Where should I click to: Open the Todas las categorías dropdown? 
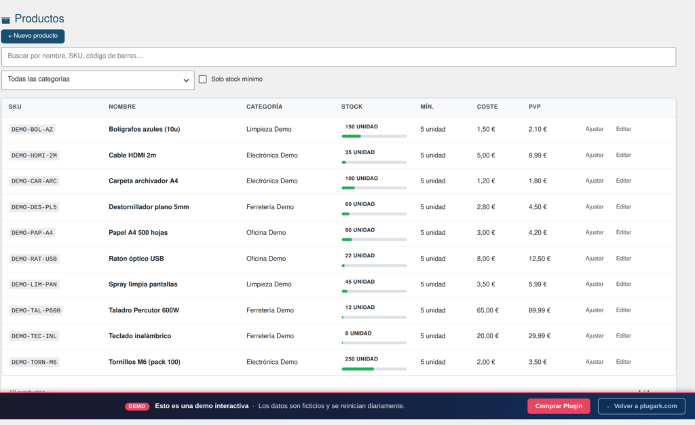[x=98, y=79]
